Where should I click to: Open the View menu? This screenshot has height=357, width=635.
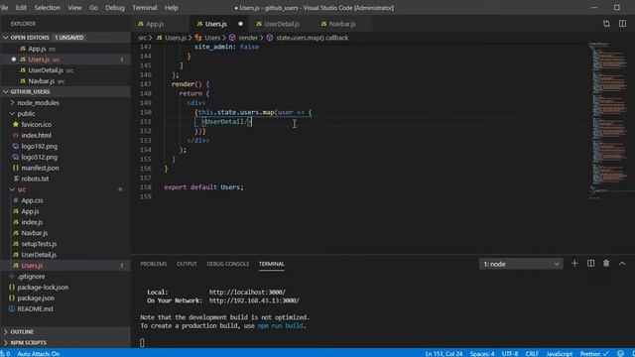[x=74, y=8]
